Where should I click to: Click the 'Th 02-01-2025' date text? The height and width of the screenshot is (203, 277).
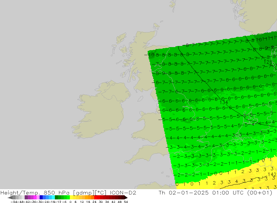(184, 192)
